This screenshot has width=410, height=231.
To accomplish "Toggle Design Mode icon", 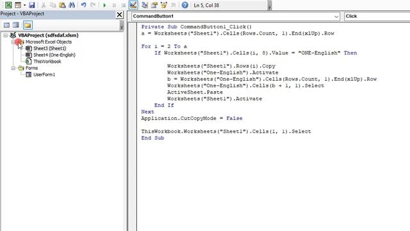I will 133,5.
